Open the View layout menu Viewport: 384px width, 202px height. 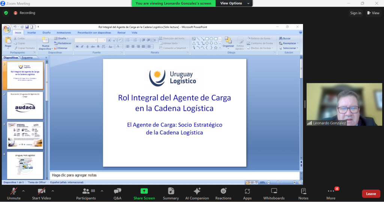click(x=373, y=13)
